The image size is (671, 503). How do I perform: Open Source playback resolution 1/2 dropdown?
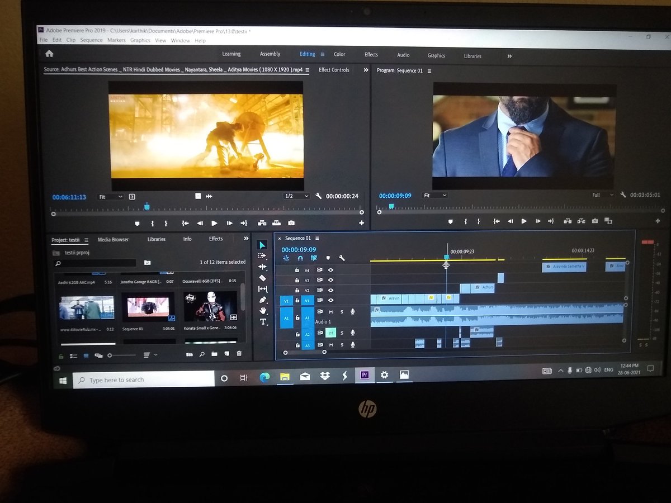296,196
